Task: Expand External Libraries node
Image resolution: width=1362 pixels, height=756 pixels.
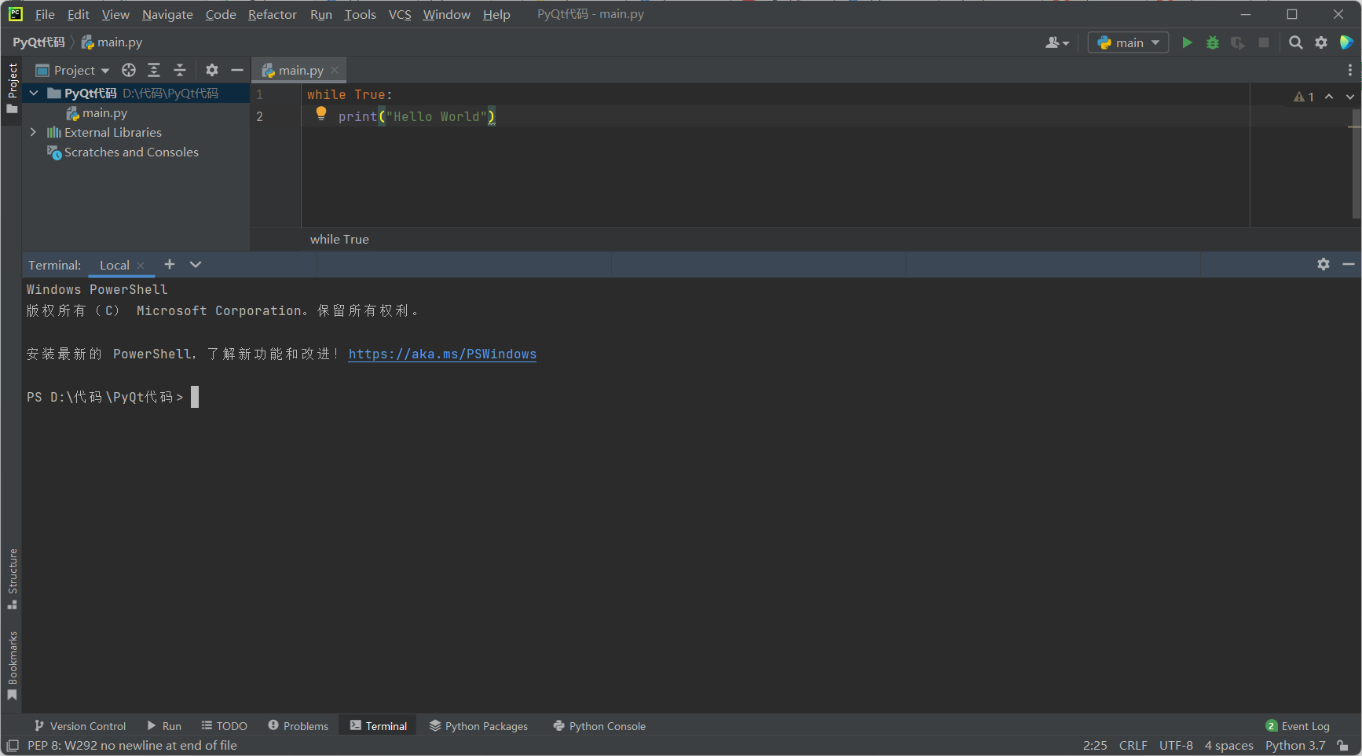Action: pyautogui.click(x=33, y=132)
